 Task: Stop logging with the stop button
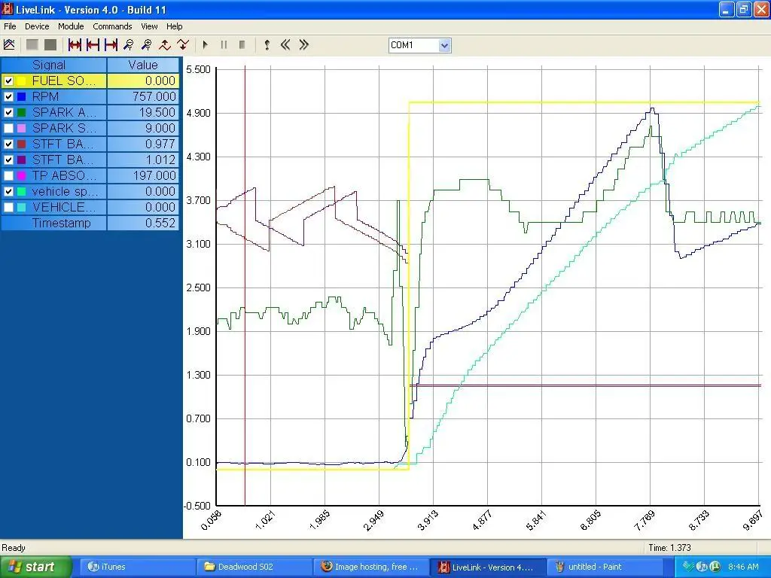[x=242, y=45]
